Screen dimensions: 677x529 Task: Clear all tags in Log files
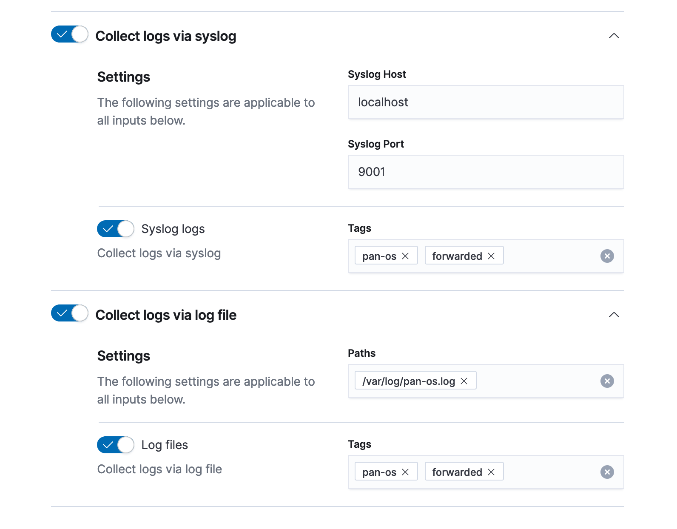607,472
